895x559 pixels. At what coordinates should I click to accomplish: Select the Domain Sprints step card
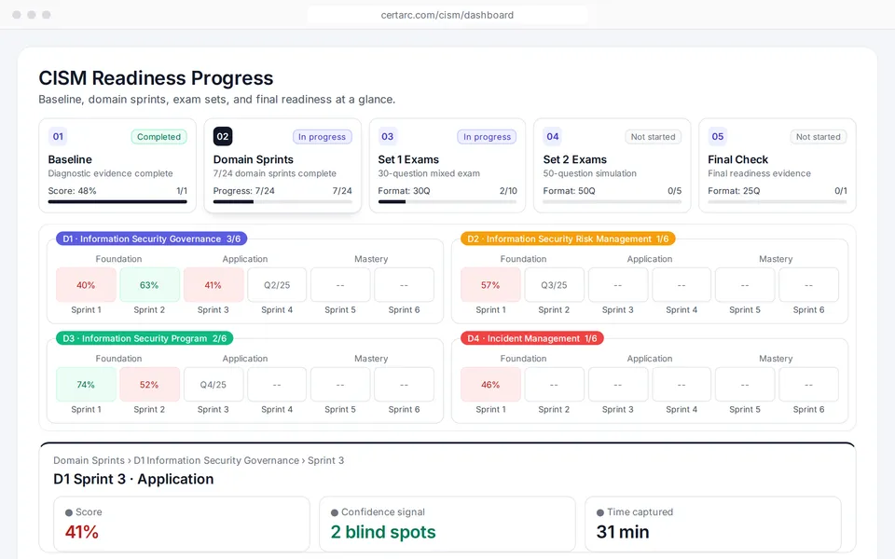pyautogui.click(x=282, y=166)
